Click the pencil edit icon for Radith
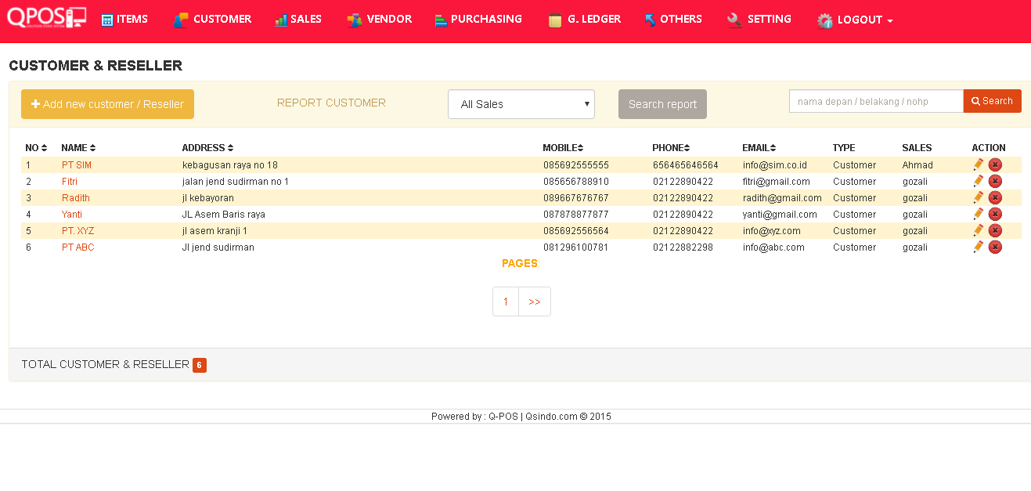1031x491 pixels. [x=978, y=197]
